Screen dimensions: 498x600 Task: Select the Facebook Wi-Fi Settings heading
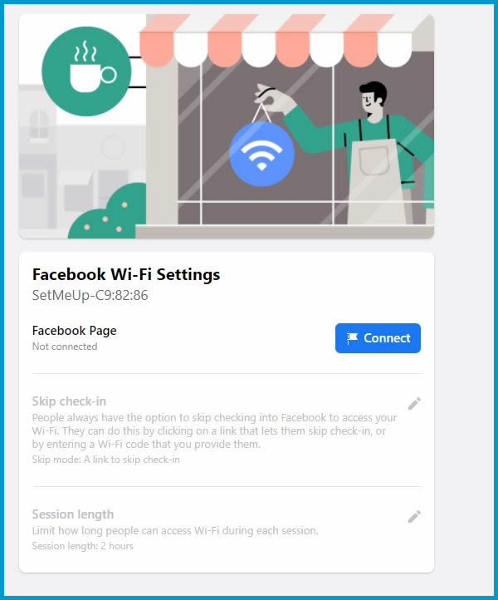[x=126, y=274]
